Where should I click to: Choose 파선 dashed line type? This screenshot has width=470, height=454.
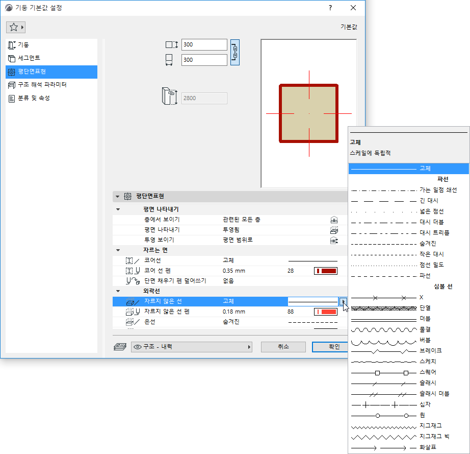point(409,276)
